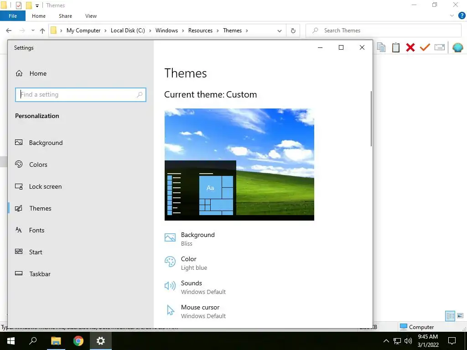Image resolution: width=467 pixels, height=350 pixels.
Task: Launch Chrome from the taskbar
Action: click(78, 341)
